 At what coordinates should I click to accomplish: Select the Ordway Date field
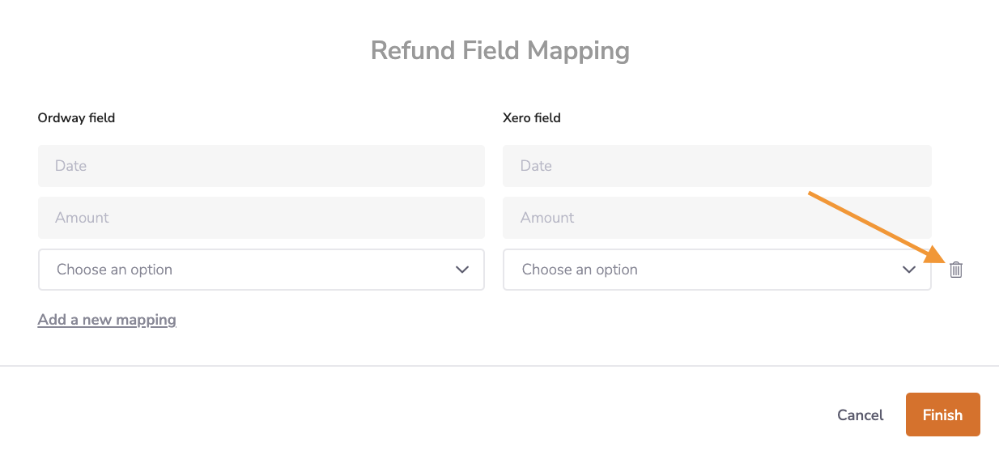coord(261,166)
